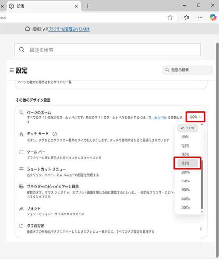Open the favorites list icon
Screen dimensions: 219x259
[187, 18]
